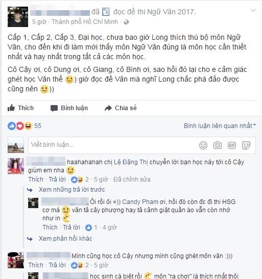Like the post with Thích button

coord(20,108)
